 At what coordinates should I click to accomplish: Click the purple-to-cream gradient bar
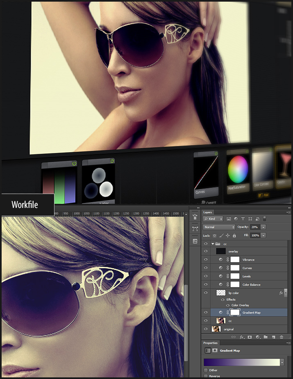pyautogui.click(x=241, y=362)
